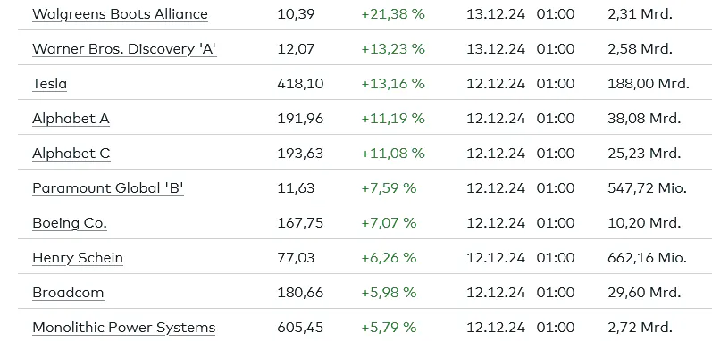Click Boeing's price 167,75
The width and height of the screenshot is (712, 341).
[300, 223]
